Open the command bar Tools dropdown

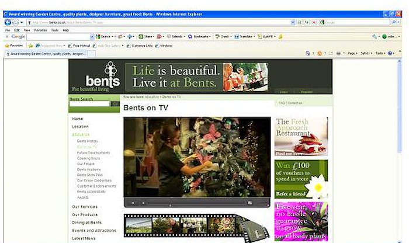pyautogui.click(x=380, y=54)
